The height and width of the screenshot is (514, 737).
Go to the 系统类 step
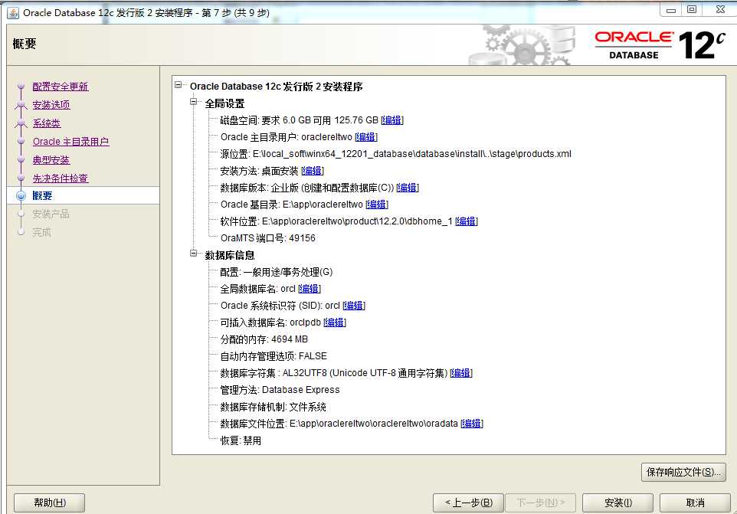47,123
